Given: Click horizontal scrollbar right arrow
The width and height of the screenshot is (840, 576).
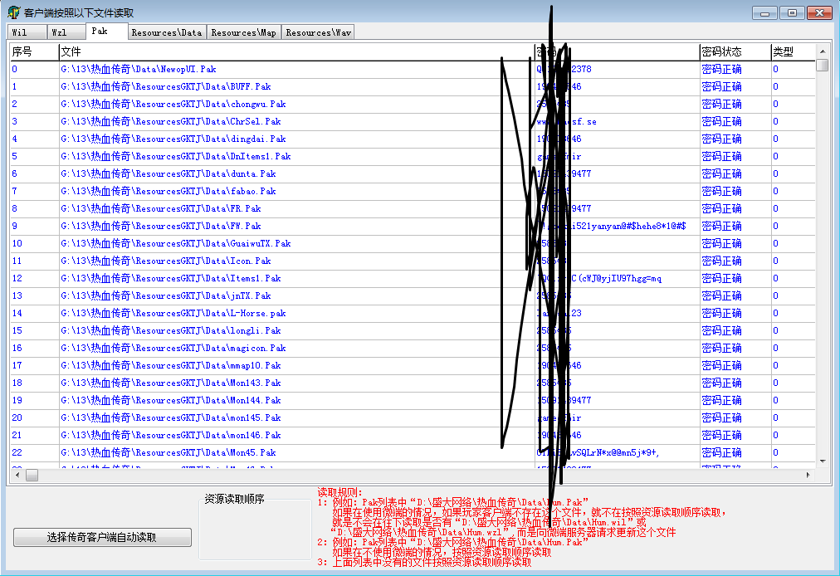Looking at the screenshot, I should (808, 476).
